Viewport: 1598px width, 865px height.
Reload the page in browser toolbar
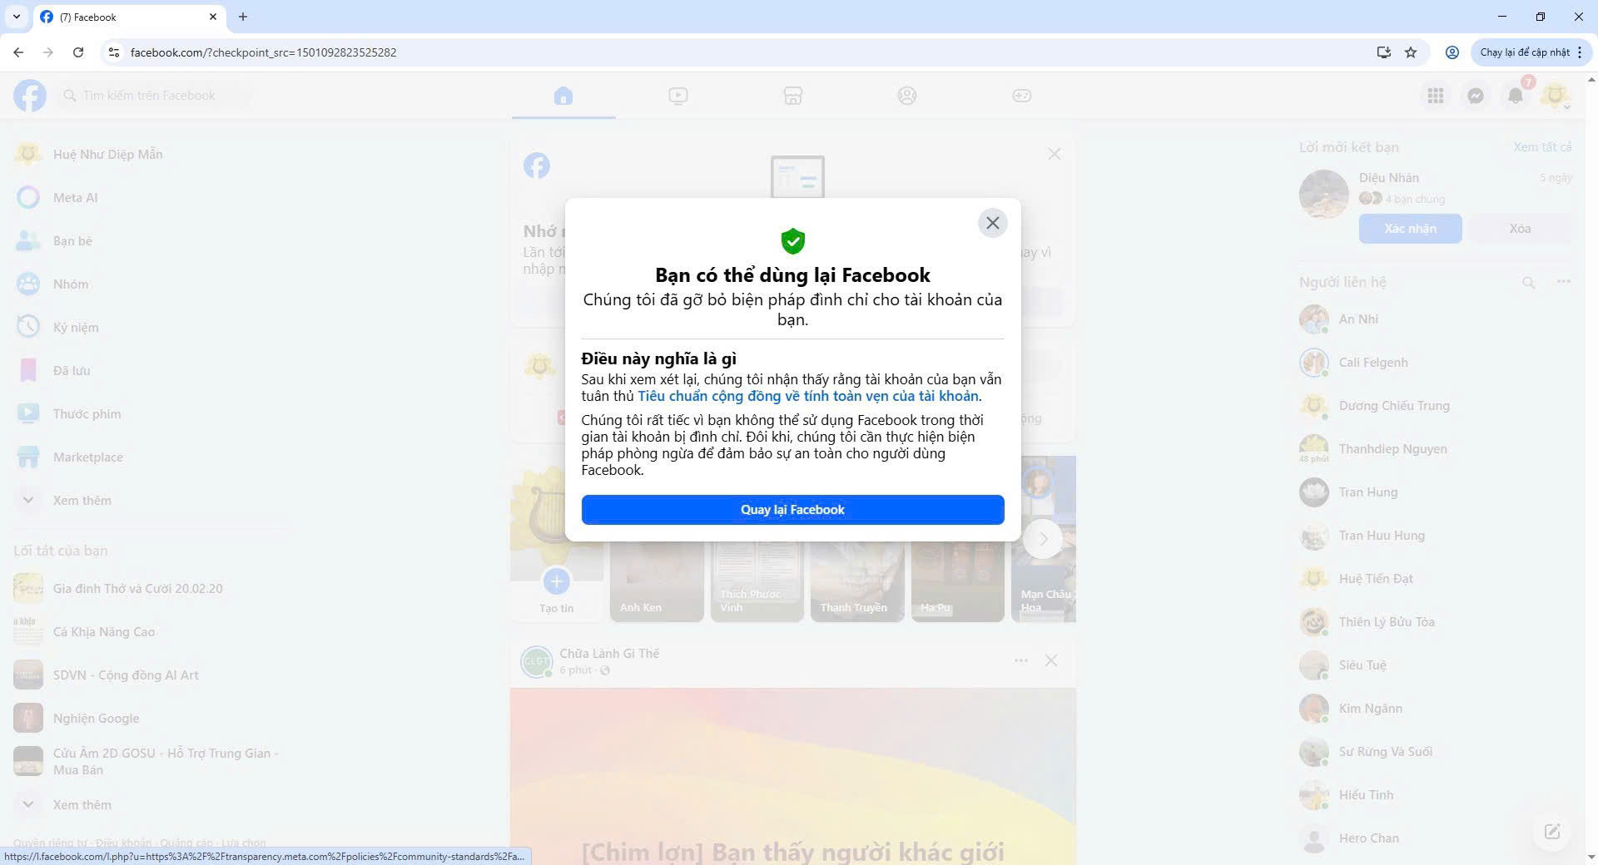78,52
